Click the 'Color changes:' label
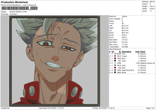The image size is (156, 110). 115,19
